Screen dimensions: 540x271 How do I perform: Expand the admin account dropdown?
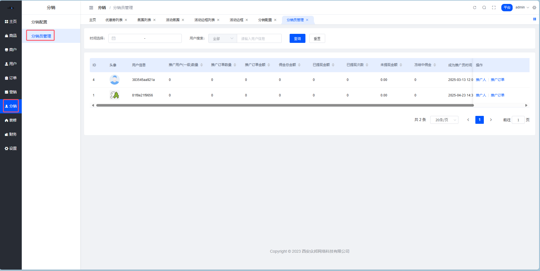[522, 8]
